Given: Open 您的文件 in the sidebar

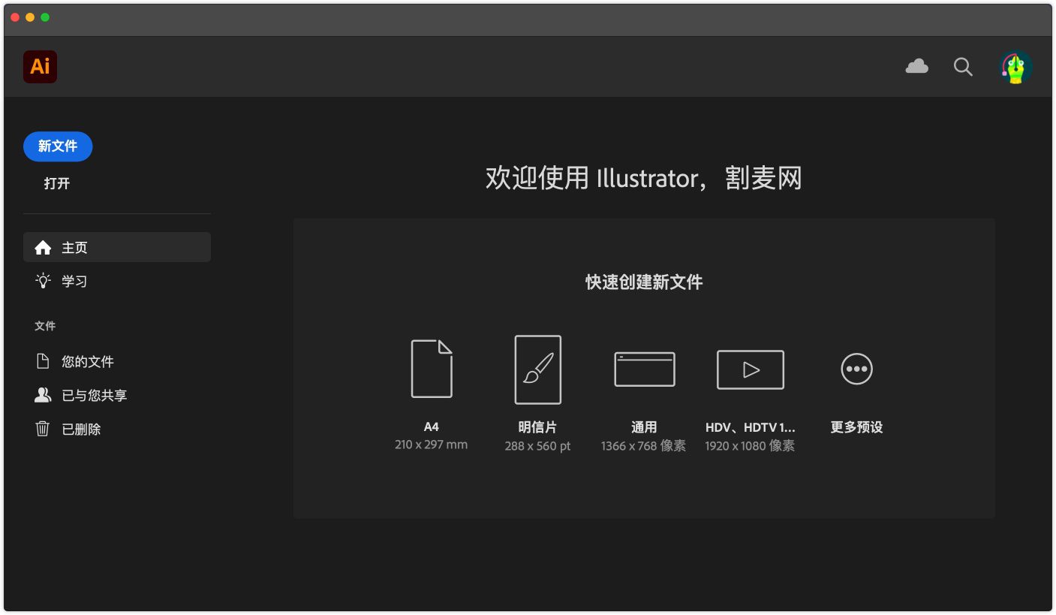Looking at the screenshot, I should [87, 362].
